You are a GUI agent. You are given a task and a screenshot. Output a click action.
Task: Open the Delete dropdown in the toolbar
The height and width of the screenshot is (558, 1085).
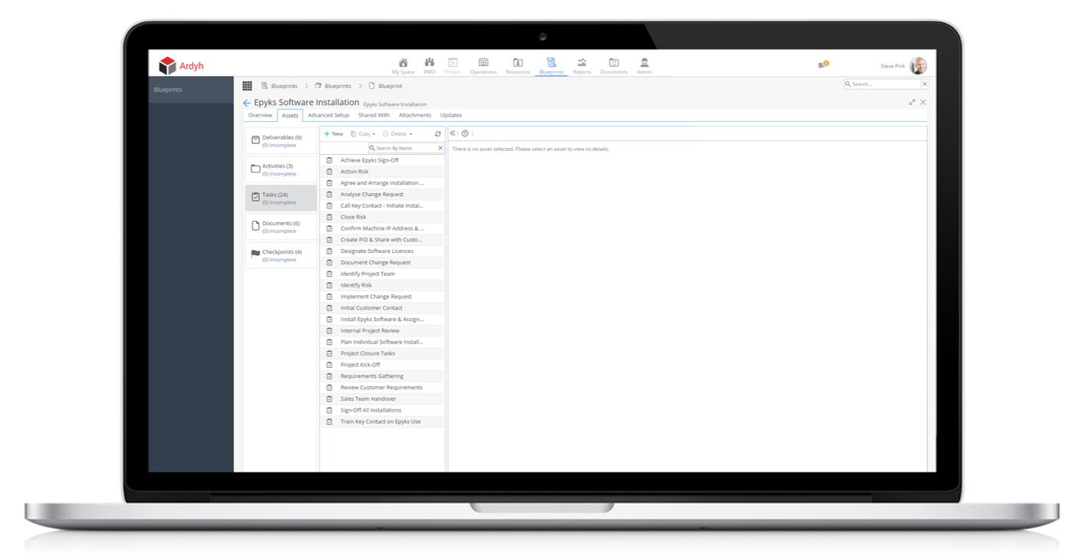(397, 134)
